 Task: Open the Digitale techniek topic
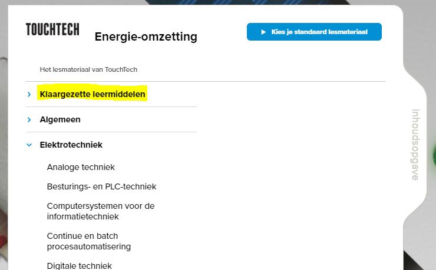80,266
